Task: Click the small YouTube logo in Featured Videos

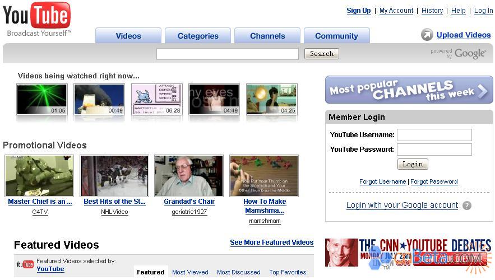Action: point(25,264)
